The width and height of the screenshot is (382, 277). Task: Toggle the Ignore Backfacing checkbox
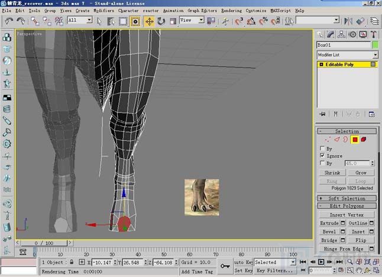322,155
